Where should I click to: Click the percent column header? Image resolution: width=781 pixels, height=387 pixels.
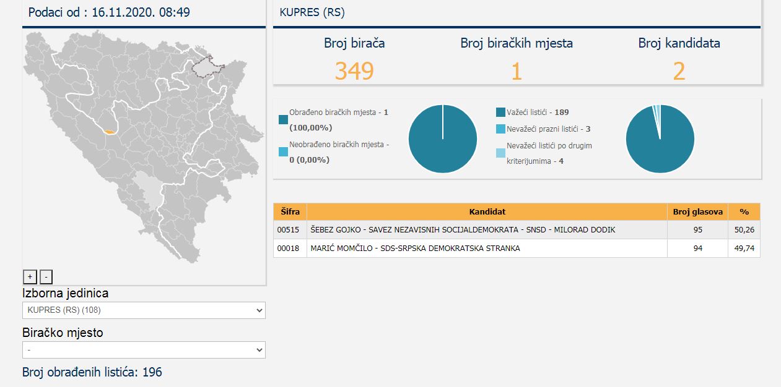tap(744, 211)
